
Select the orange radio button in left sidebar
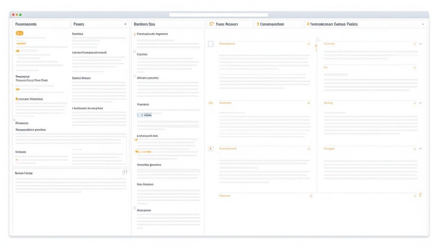[x=16, y=99]
